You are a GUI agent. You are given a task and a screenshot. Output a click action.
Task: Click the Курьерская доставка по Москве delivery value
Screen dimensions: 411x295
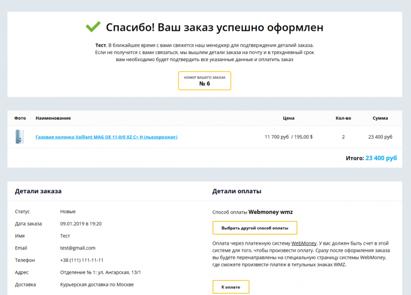point(97,284)
